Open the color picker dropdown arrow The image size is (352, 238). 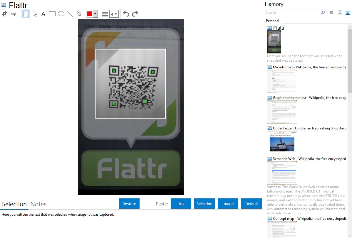pos(95,14)
